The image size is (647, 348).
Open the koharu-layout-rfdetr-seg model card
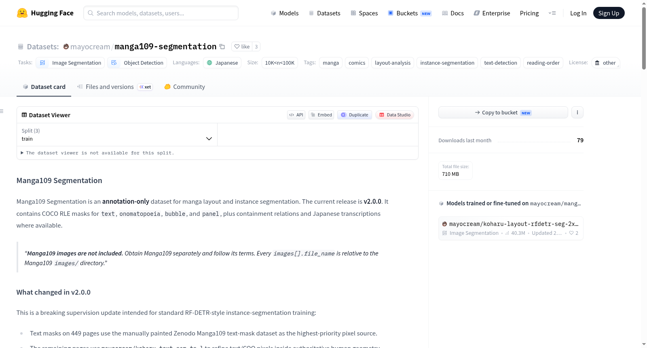pos(511,228)
